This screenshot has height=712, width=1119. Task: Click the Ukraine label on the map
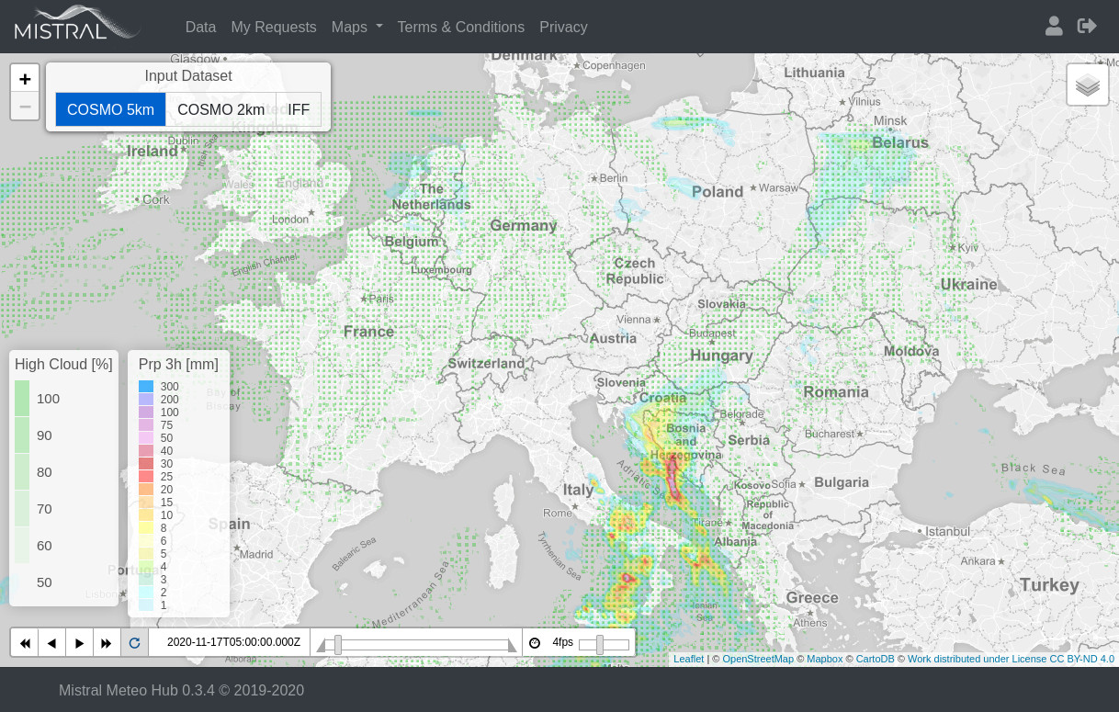968,285
